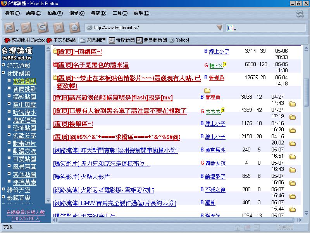Expand the 緣份天空 sidebar category
The width and height of the screenshot is (310, 233).
(3, 190)
